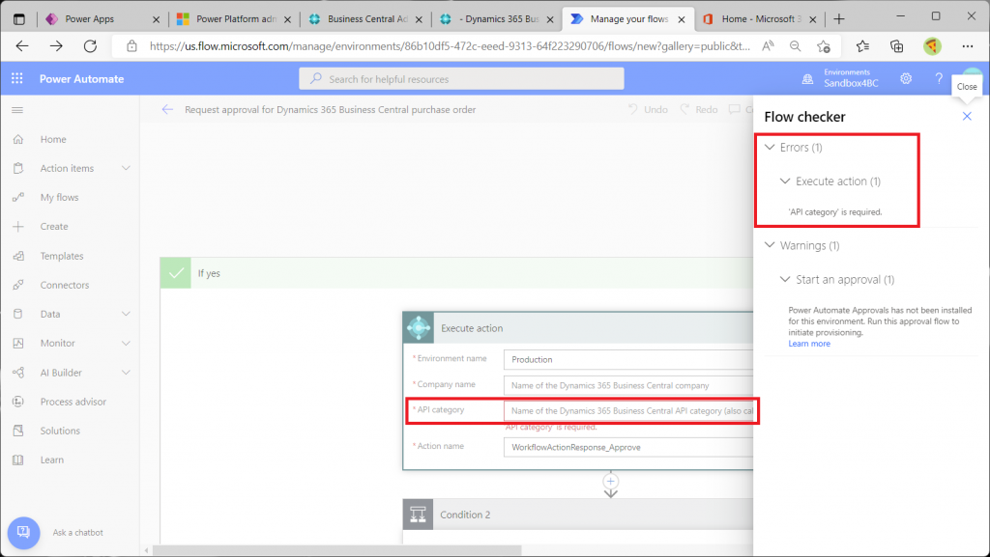
Task: Open Templates in the sidebar
Action: coord(62,256)
